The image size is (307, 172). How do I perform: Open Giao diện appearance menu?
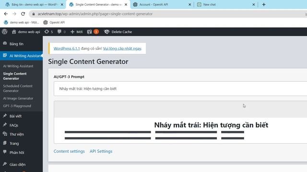(x=21, y=164)
